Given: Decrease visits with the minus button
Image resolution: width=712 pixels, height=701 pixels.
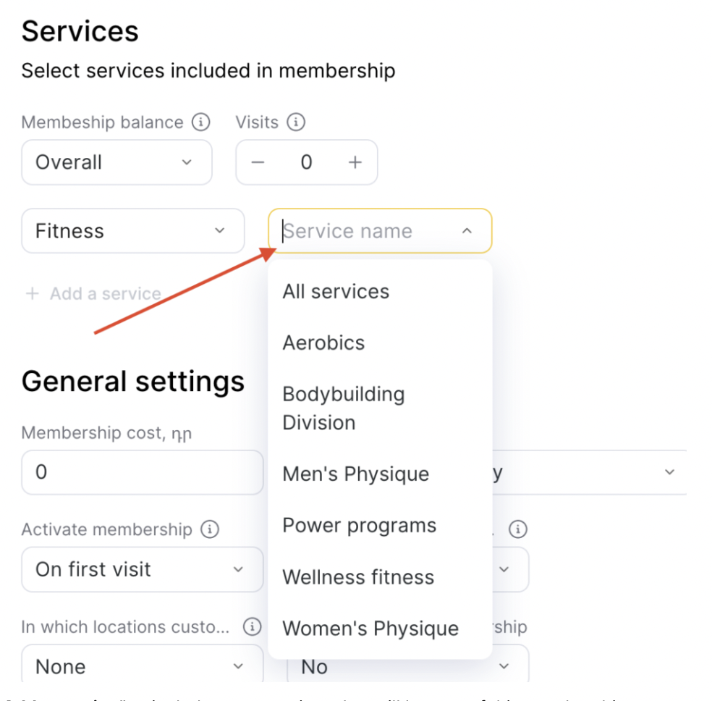Looking at the screenshot, I should point(258,162).
